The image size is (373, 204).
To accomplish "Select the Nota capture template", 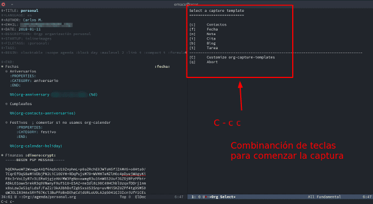I will 202,34.
